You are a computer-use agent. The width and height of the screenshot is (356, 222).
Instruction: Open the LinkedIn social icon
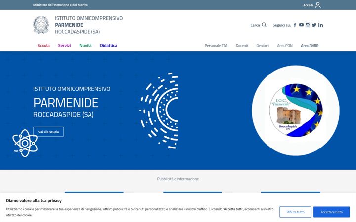pos(320,25)
